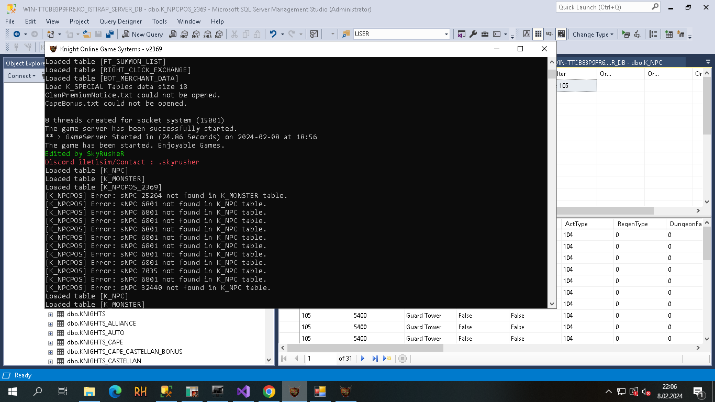Click the Execute SQL icon
Screen dimensions: 715x402
(626, 35)
